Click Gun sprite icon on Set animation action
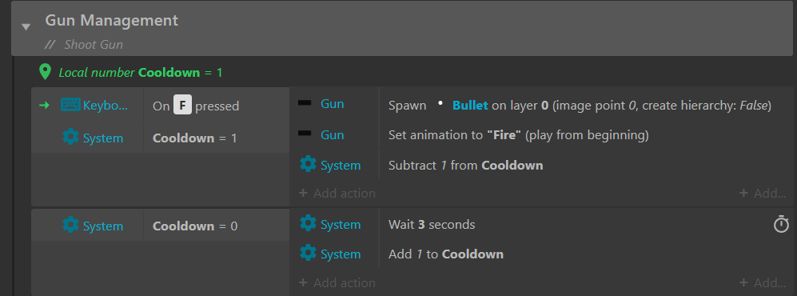This screenshot has height=296, width=797. pyautogui.click(x=305, y=134)
